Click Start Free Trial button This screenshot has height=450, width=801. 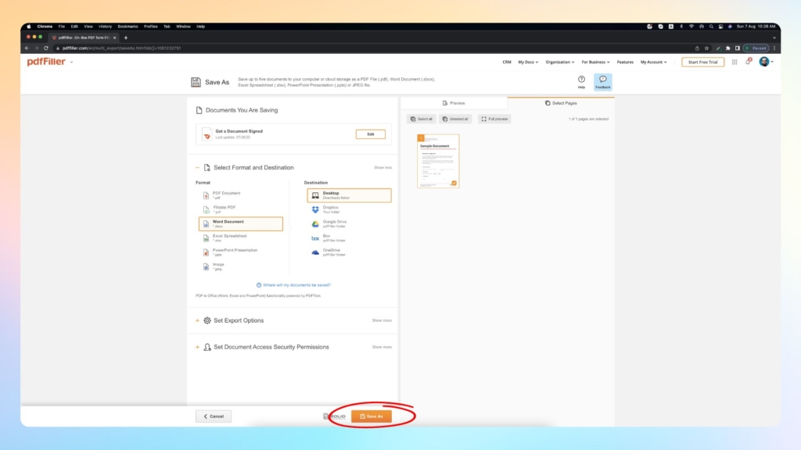tap(703, 62)
